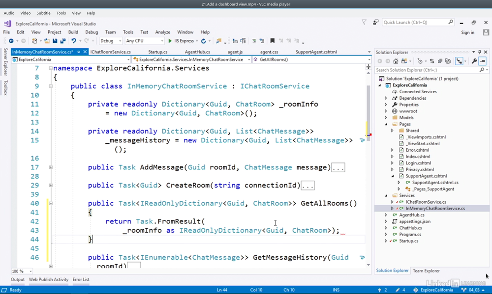The height and width of the screenshot is (294, 492).
Task: Save the current file with disk icon
Action: click(x=55, y=41)
